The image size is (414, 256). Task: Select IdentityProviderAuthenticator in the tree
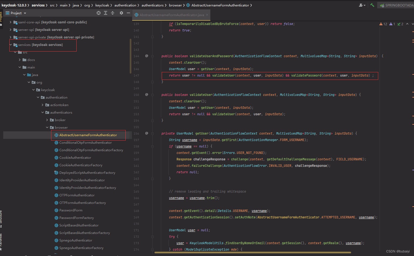(82, 180)
